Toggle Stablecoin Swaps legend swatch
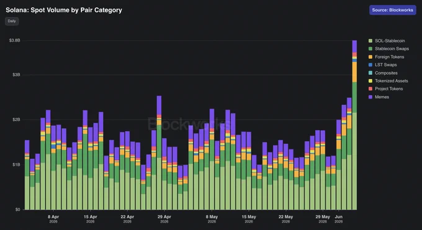This screenshot has width=422, height=230. pos(370,49)
